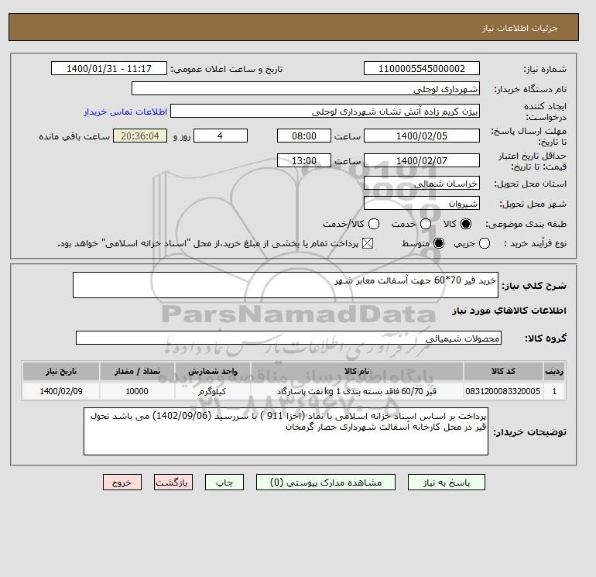The image size is (596, 577).
Task: Click اطلاعات کالاهای مورد نیاز heading
Action: [509, 311]
